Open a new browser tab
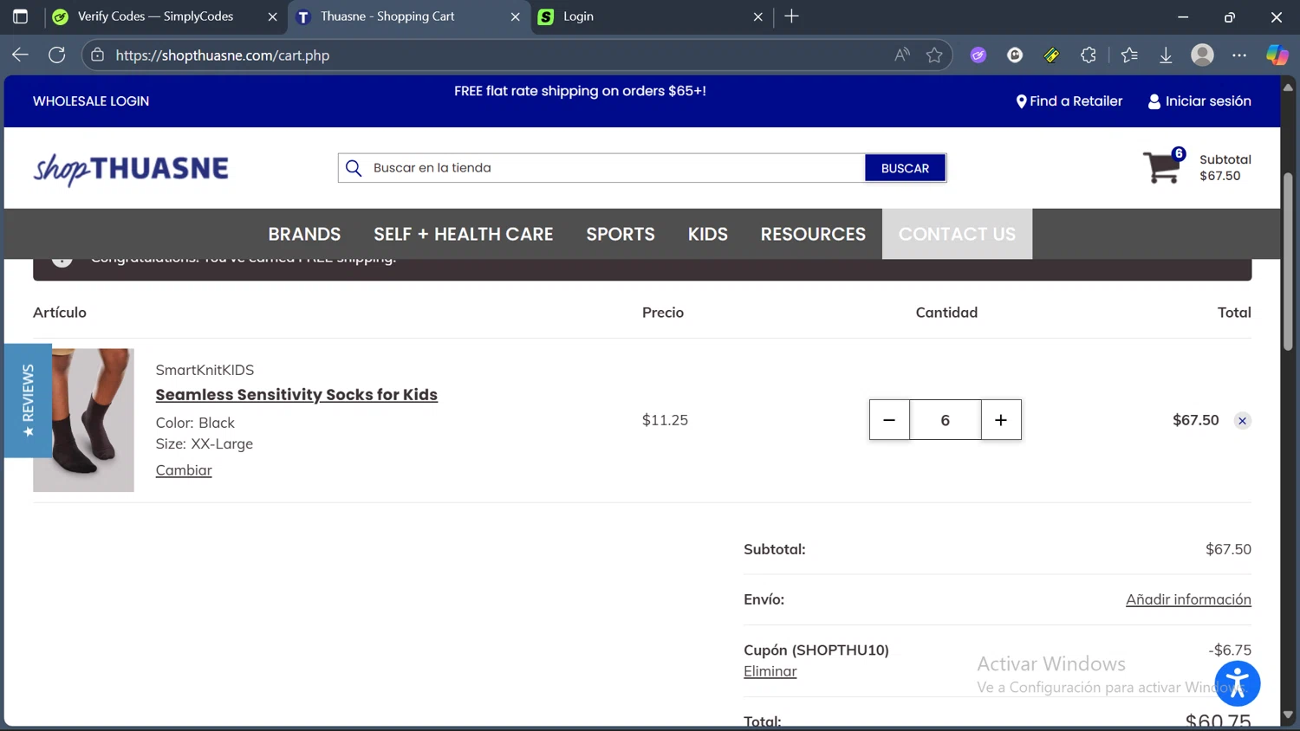 coord(791,16)
